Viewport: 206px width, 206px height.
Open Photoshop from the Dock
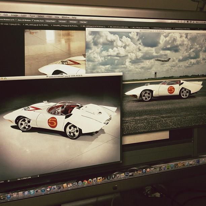(127, 174)
